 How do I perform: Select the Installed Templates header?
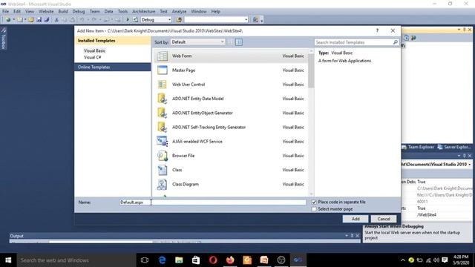pyautogui.click(x=112, y=41)
